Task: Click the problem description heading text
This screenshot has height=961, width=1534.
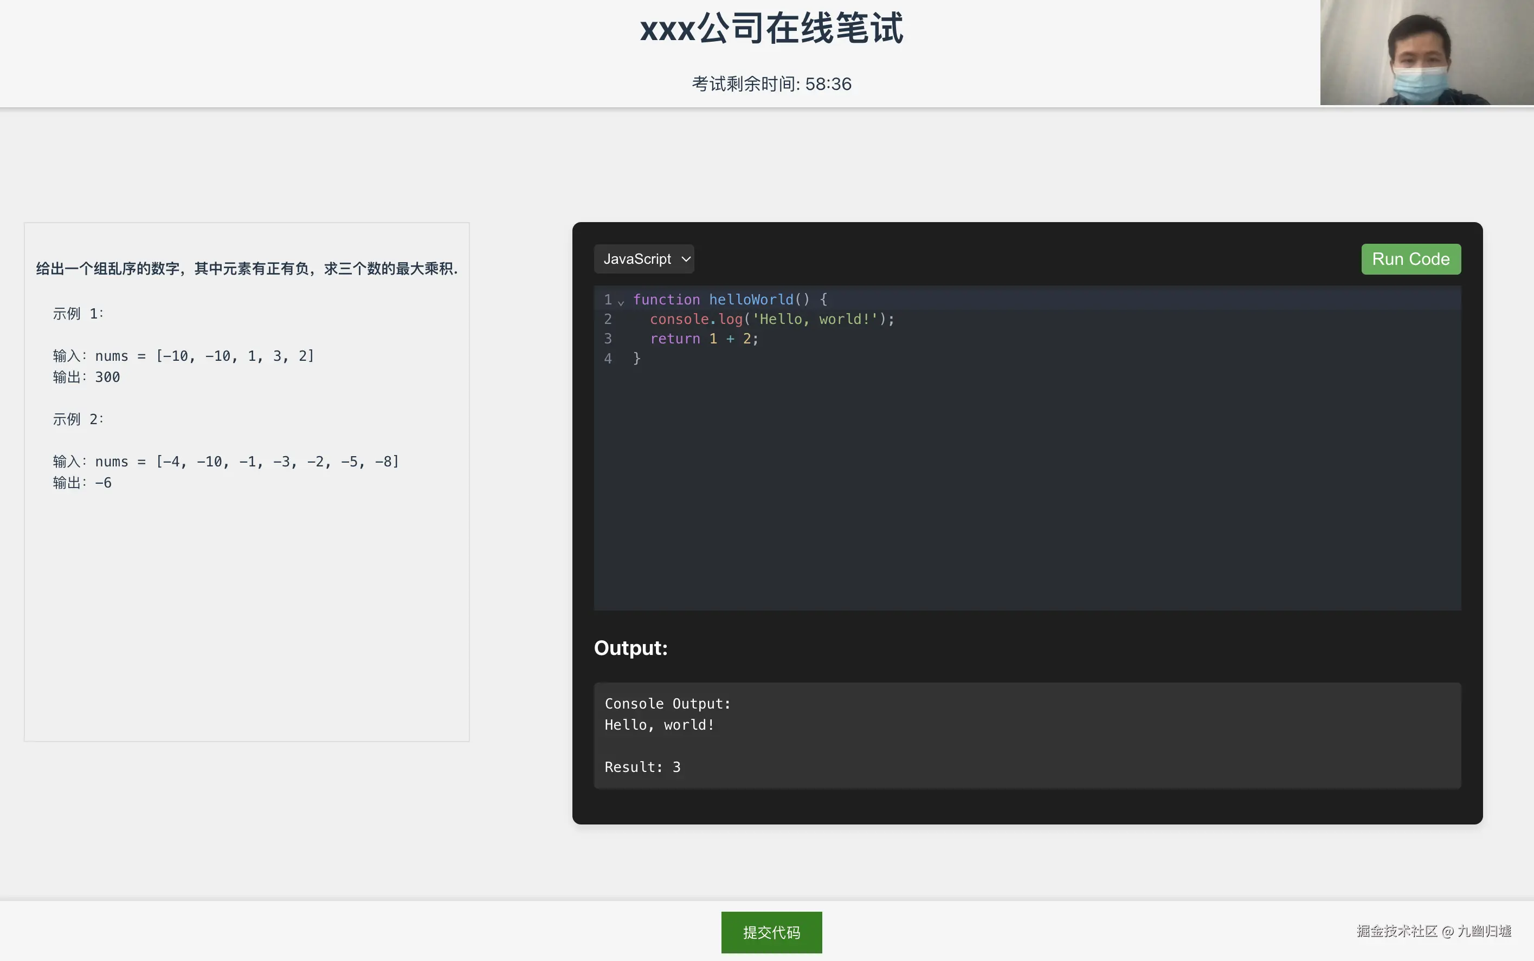Action: pyautogui.click(x=247, y=269)
